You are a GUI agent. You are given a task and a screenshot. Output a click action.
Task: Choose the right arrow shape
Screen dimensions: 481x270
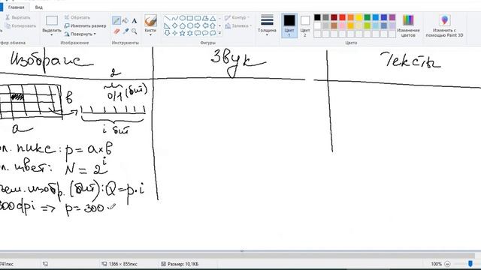(x=198, y=25)
